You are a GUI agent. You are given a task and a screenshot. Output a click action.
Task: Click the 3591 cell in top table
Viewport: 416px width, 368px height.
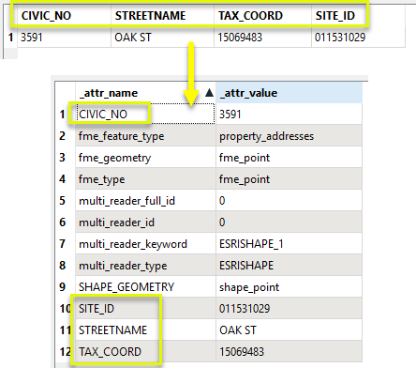pyautogui.click(x=64, y=38)
